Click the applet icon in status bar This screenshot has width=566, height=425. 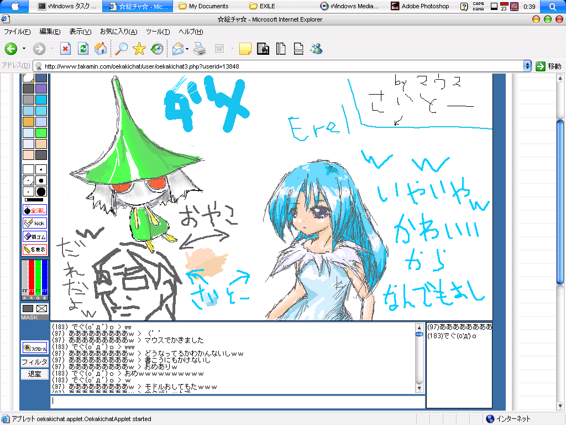[x=6, y=419]
